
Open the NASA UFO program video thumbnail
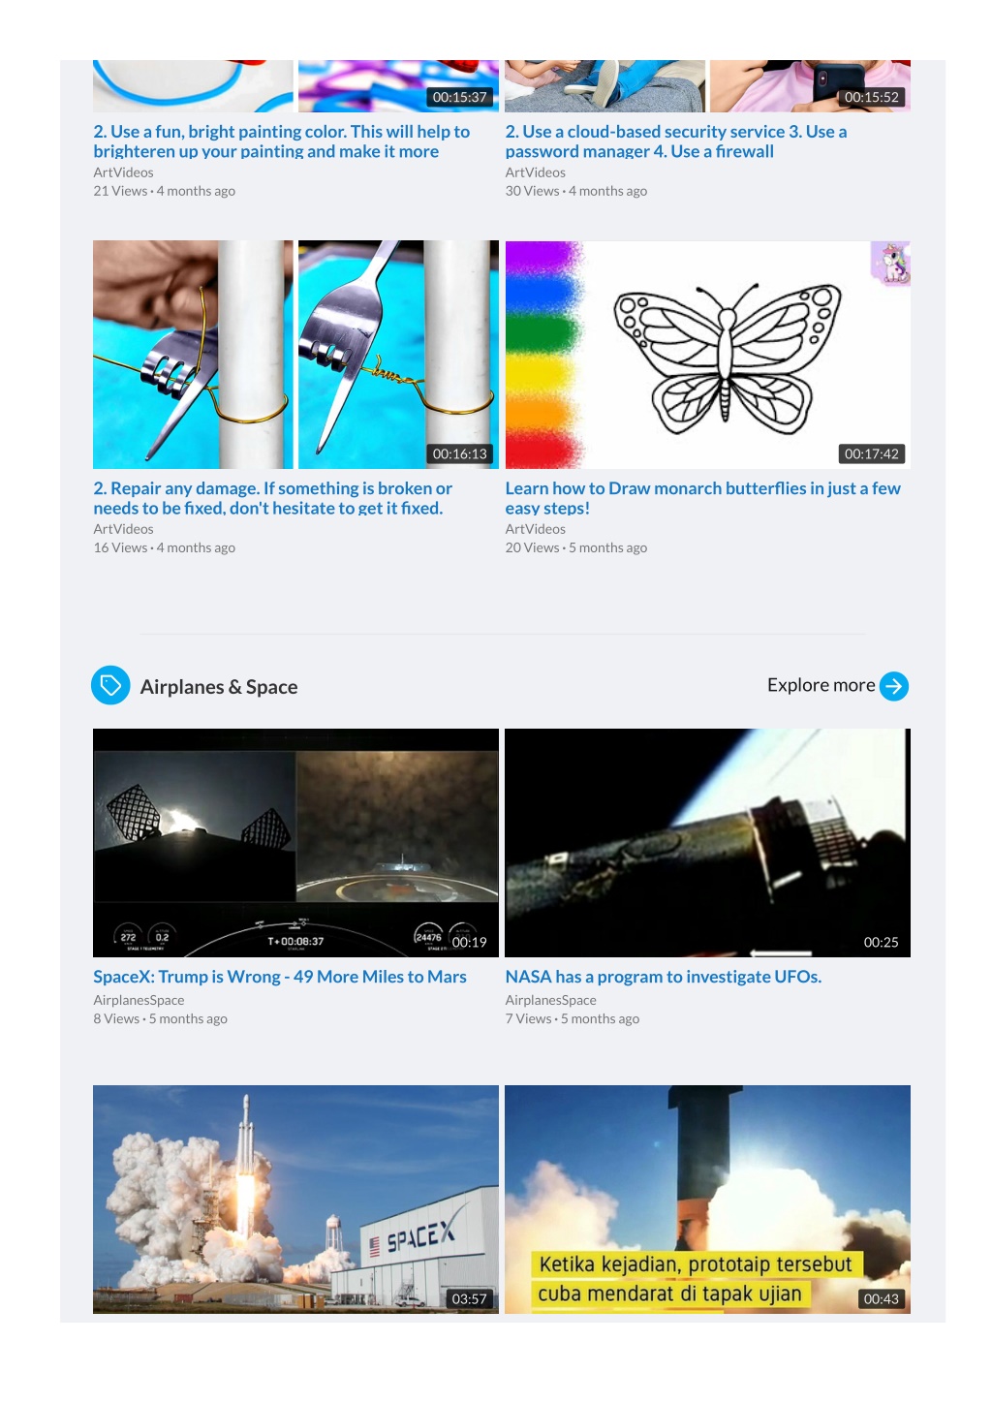pos(707,843)
